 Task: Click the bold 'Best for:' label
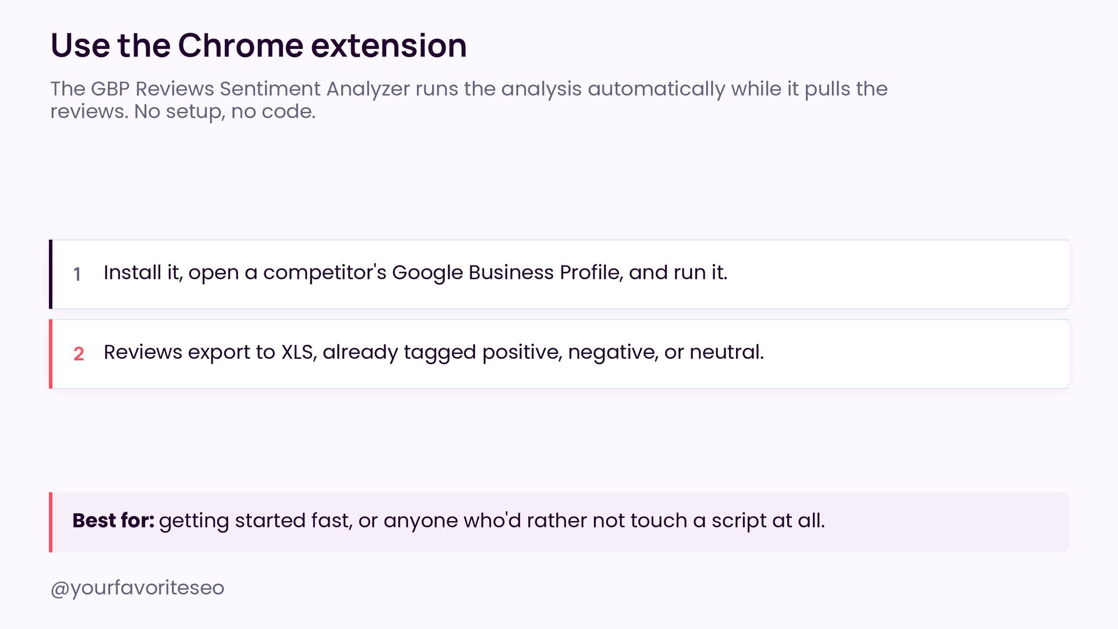click(x=113, y=520)
